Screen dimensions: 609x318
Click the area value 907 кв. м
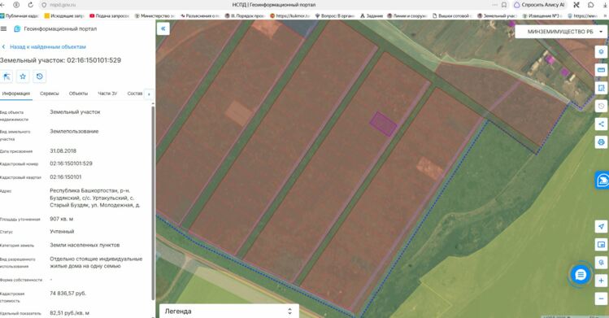[x=61, y=219]
